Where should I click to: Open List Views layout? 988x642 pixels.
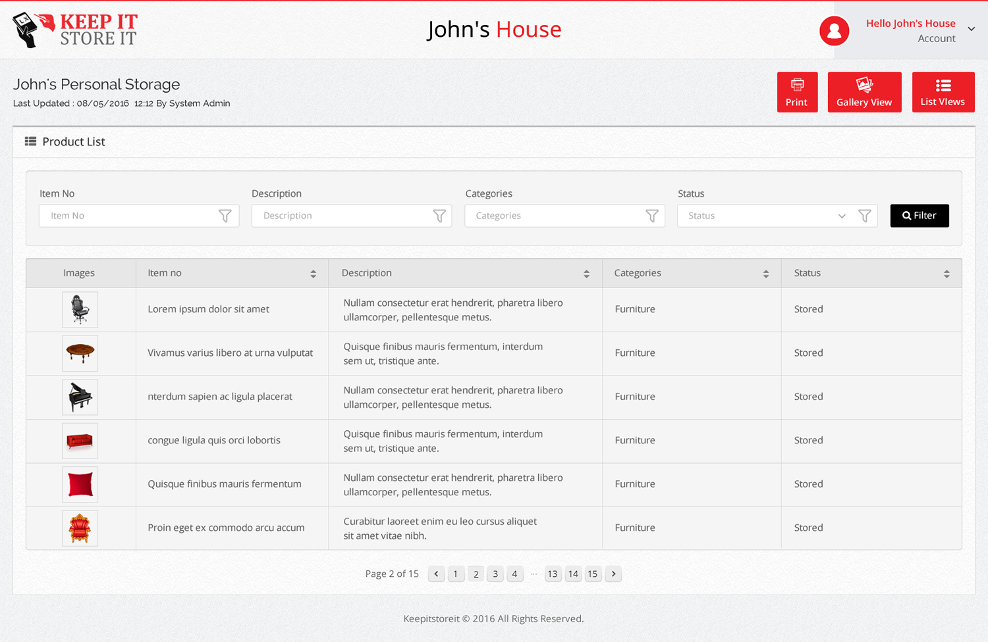943,92
